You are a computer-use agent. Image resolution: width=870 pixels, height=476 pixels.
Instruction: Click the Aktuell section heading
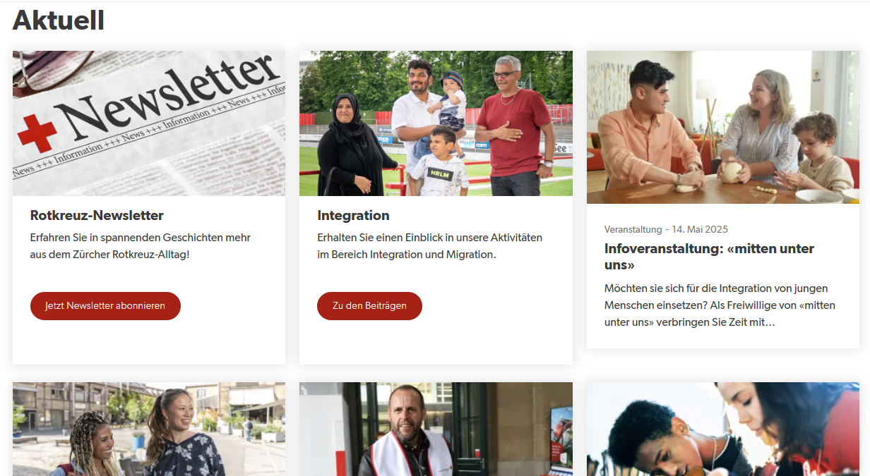point(59,20)
